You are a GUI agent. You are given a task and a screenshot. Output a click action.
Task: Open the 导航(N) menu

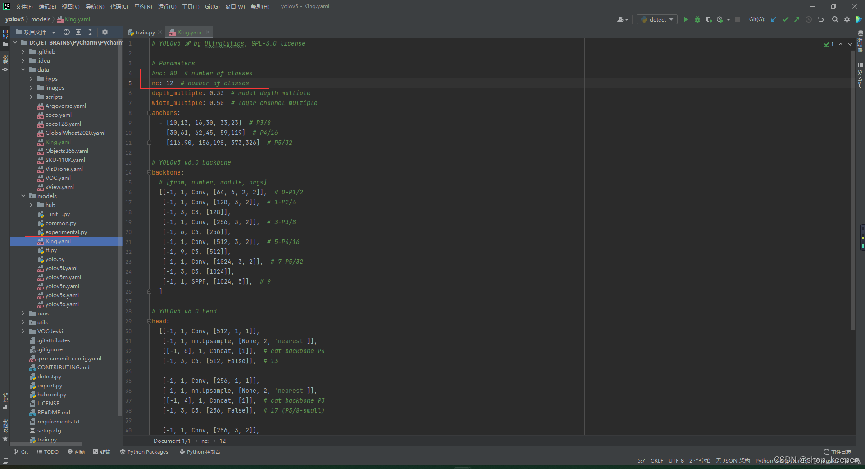click(x=95, y=6)
